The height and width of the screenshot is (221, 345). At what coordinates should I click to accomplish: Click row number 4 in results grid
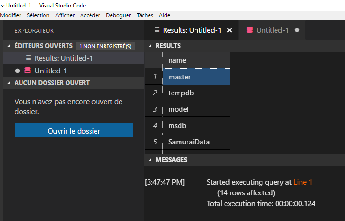pos(154,125)
